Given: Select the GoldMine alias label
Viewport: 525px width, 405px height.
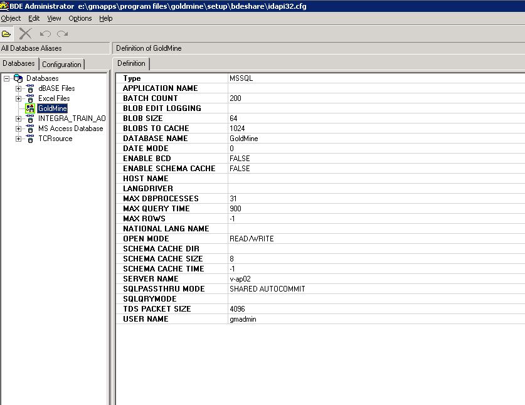Looking at the screenshot, I should point(53,108).
